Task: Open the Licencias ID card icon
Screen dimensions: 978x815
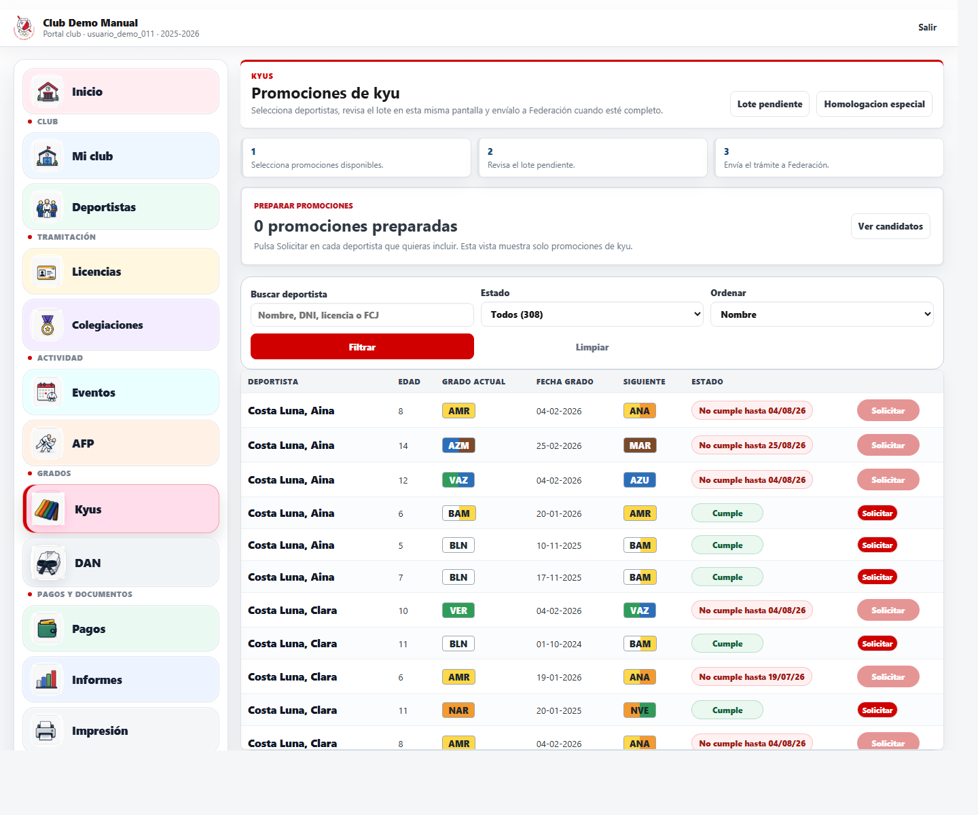Action: click(x=48, y=271)
